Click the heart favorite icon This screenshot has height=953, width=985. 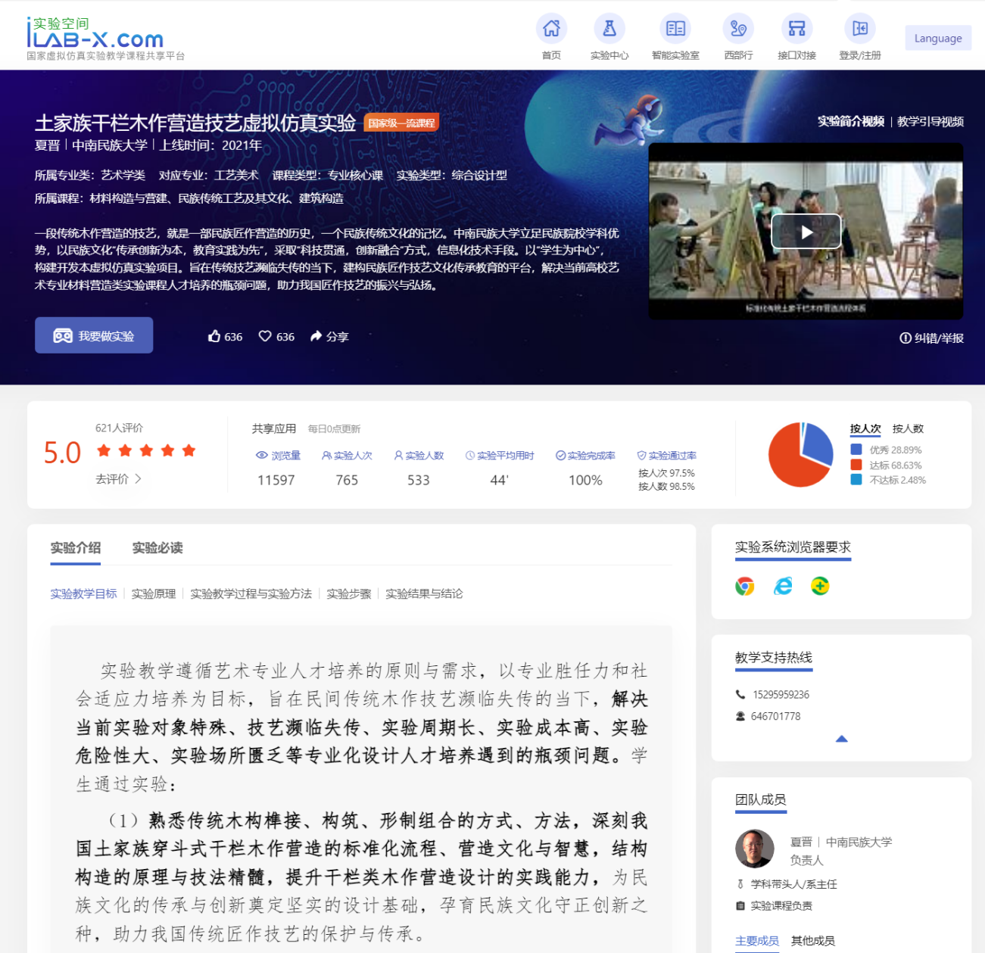click(265, 336)
